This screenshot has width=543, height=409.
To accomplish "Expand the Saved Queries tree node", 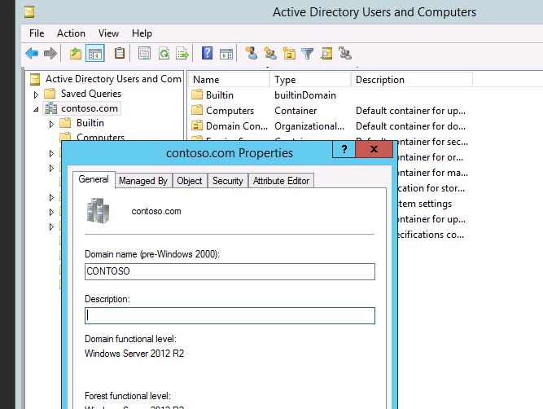I will (x=36, y=95).
